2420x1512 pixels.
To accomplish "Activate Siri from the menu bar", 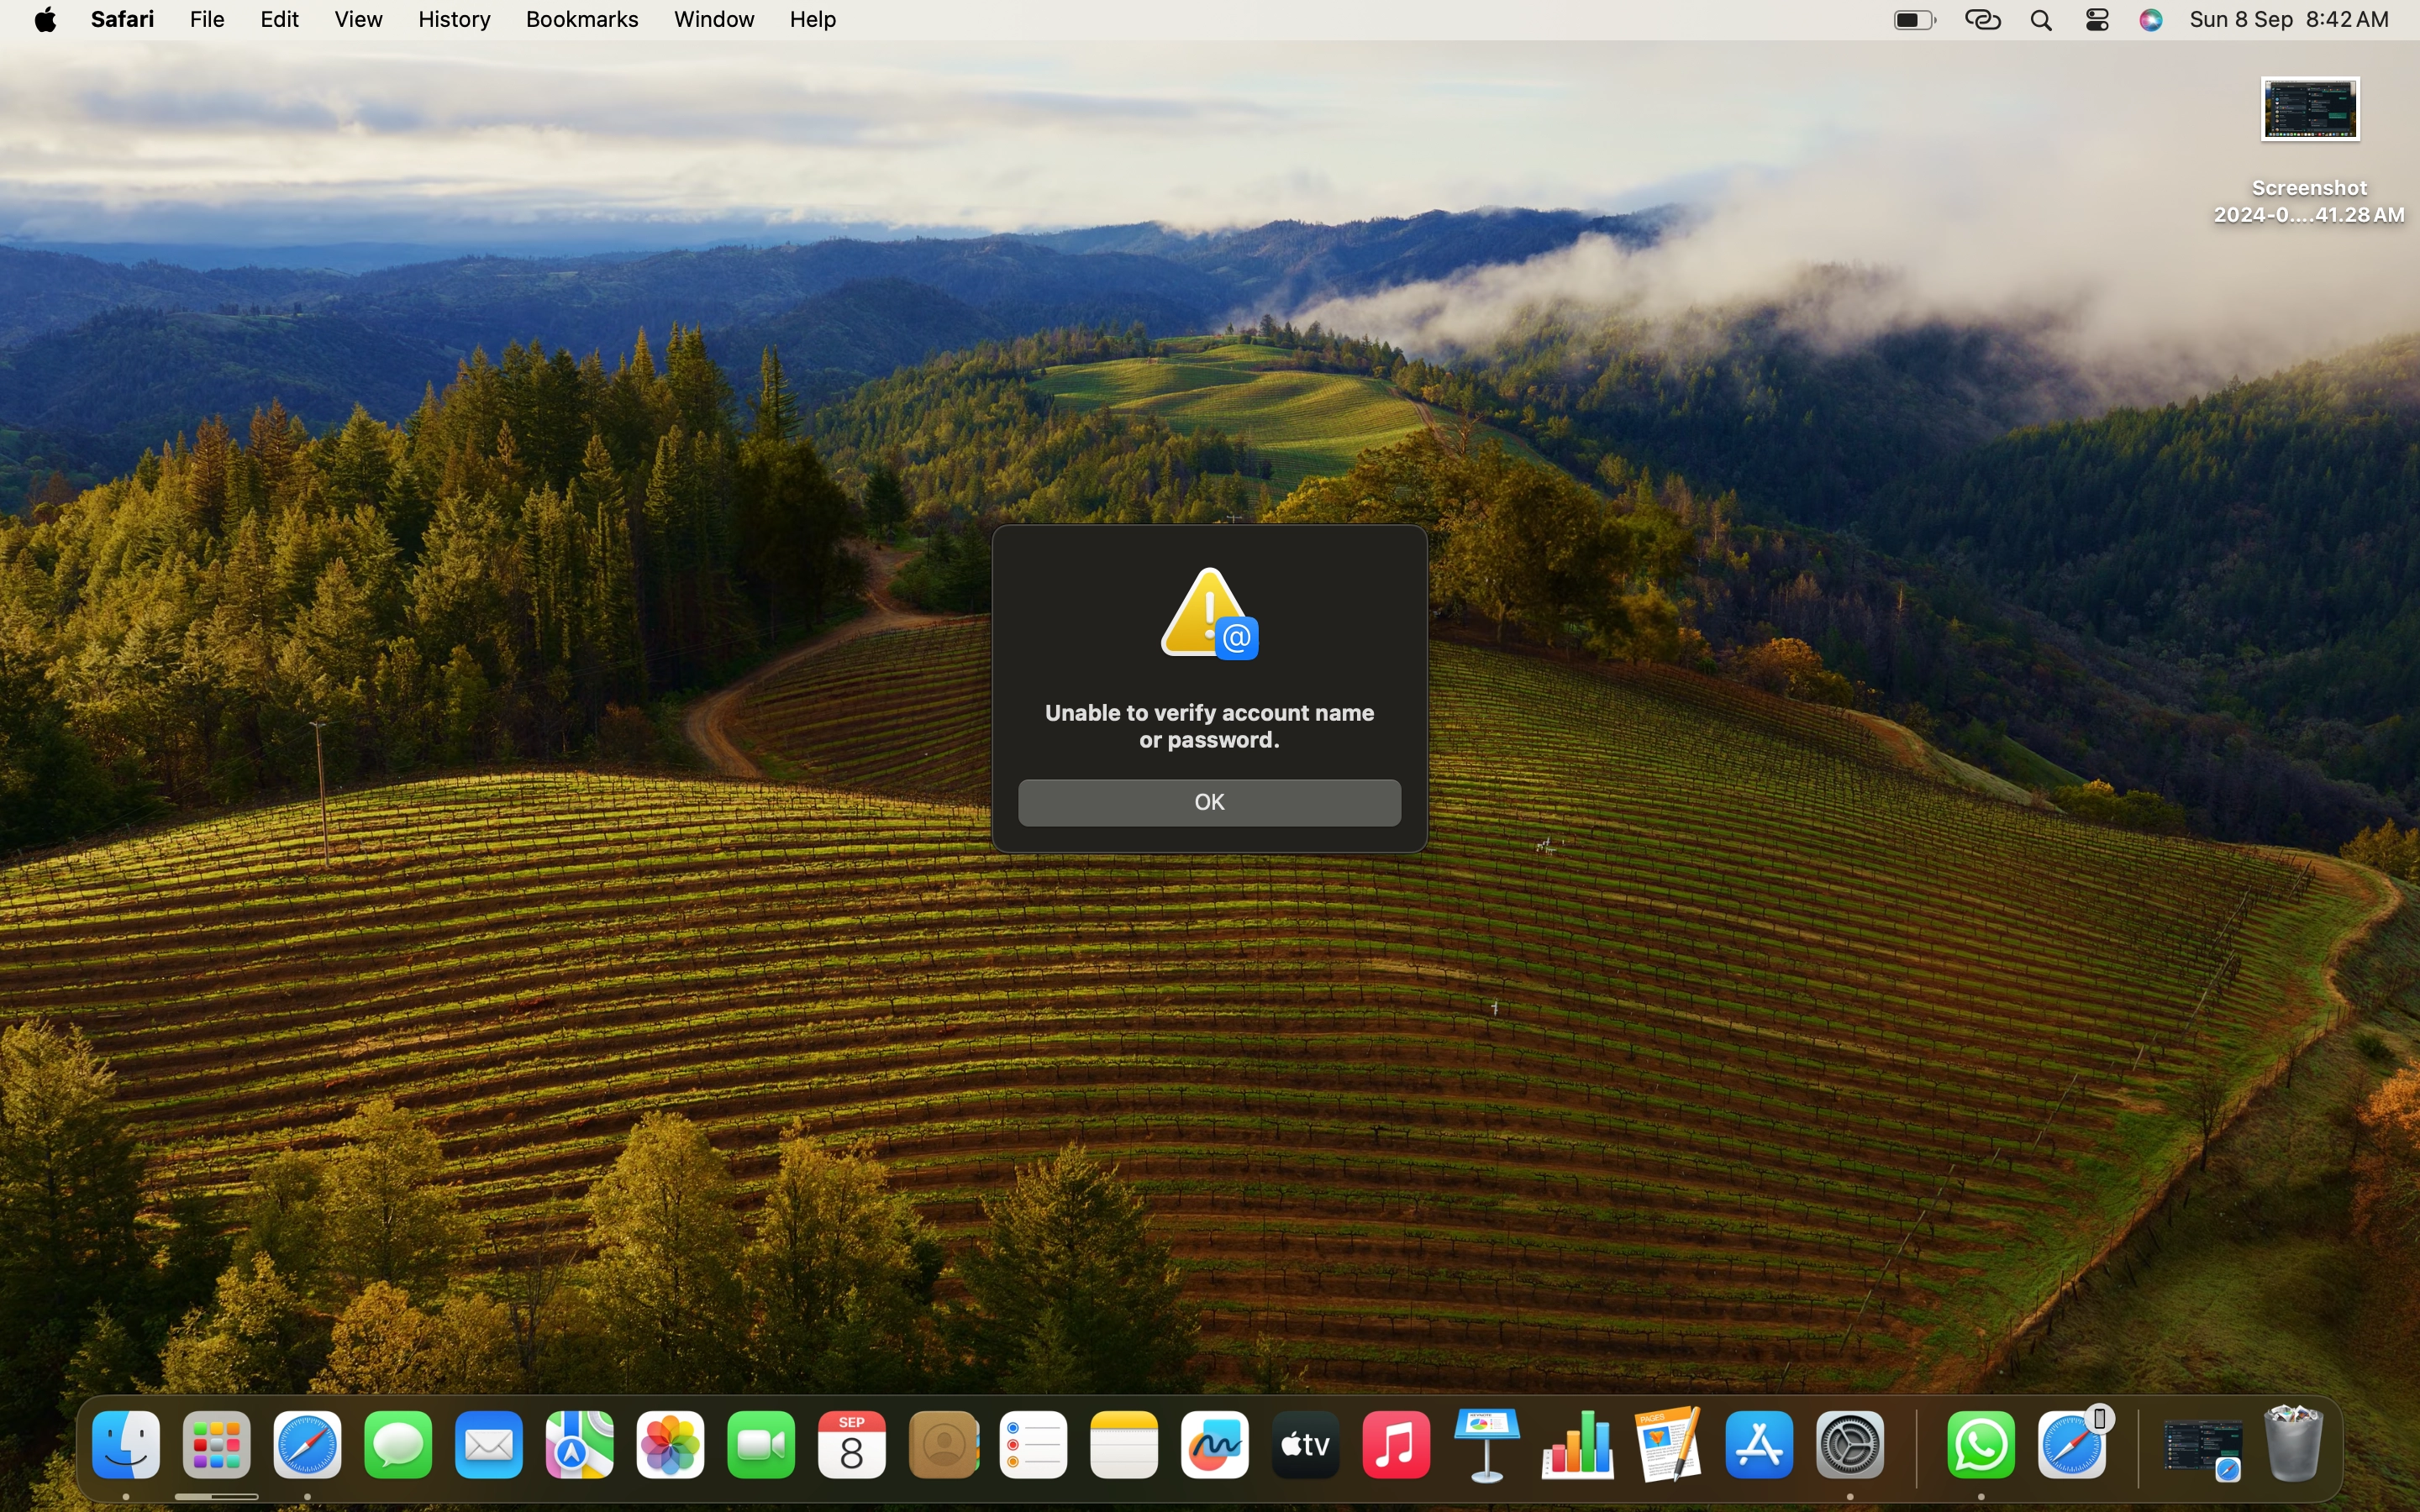I will 2152,20.
